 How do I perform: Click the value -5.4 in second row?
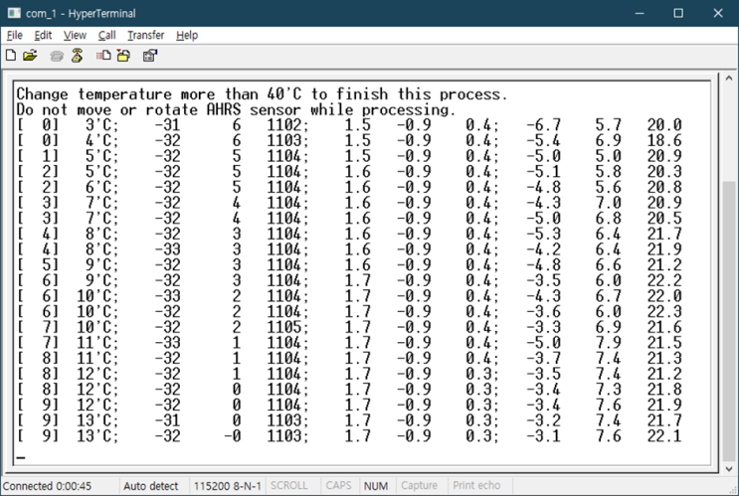pyautogui.click(x=543, y=140)
